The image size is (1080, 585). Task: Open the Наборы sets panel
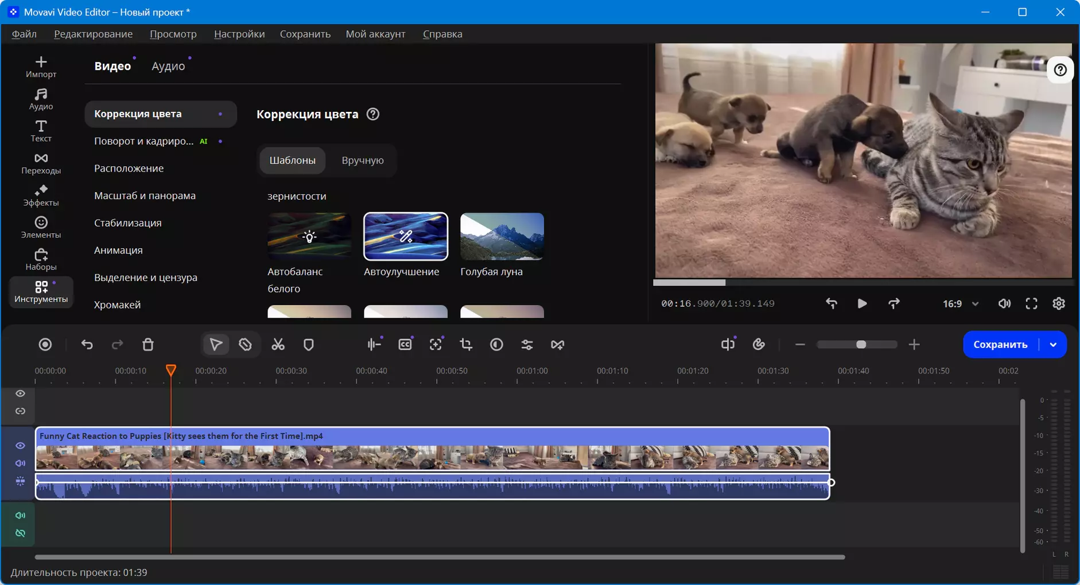pos(41,260)
